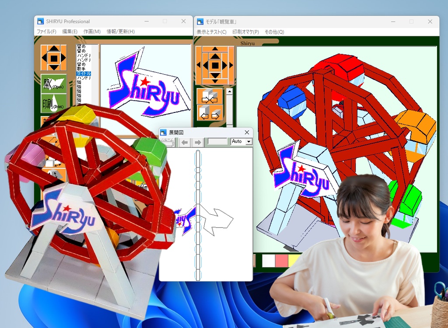Close the SHIRYU Professional window
The width and height of the screenshot is (448, 328).
coord(184,21)
